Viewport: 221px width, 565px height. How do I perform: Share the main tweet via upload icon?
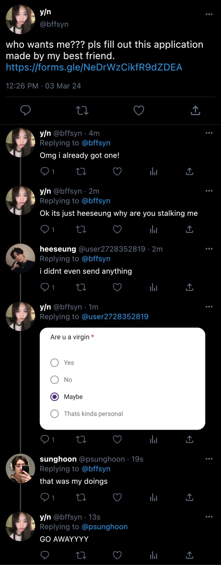[x=195, y=111]
